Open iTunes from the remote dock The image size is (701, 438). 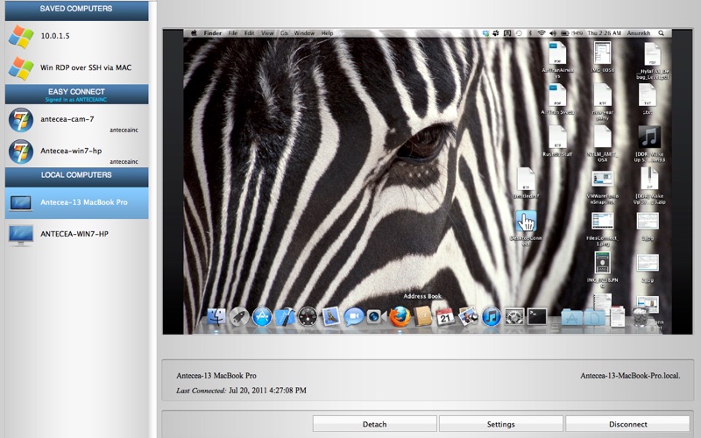click(x=491, y=316)
